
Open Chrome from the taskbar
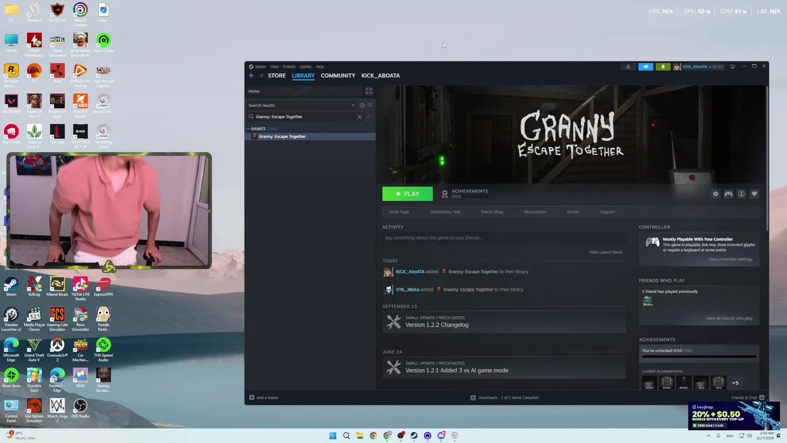tap(373, 436)
